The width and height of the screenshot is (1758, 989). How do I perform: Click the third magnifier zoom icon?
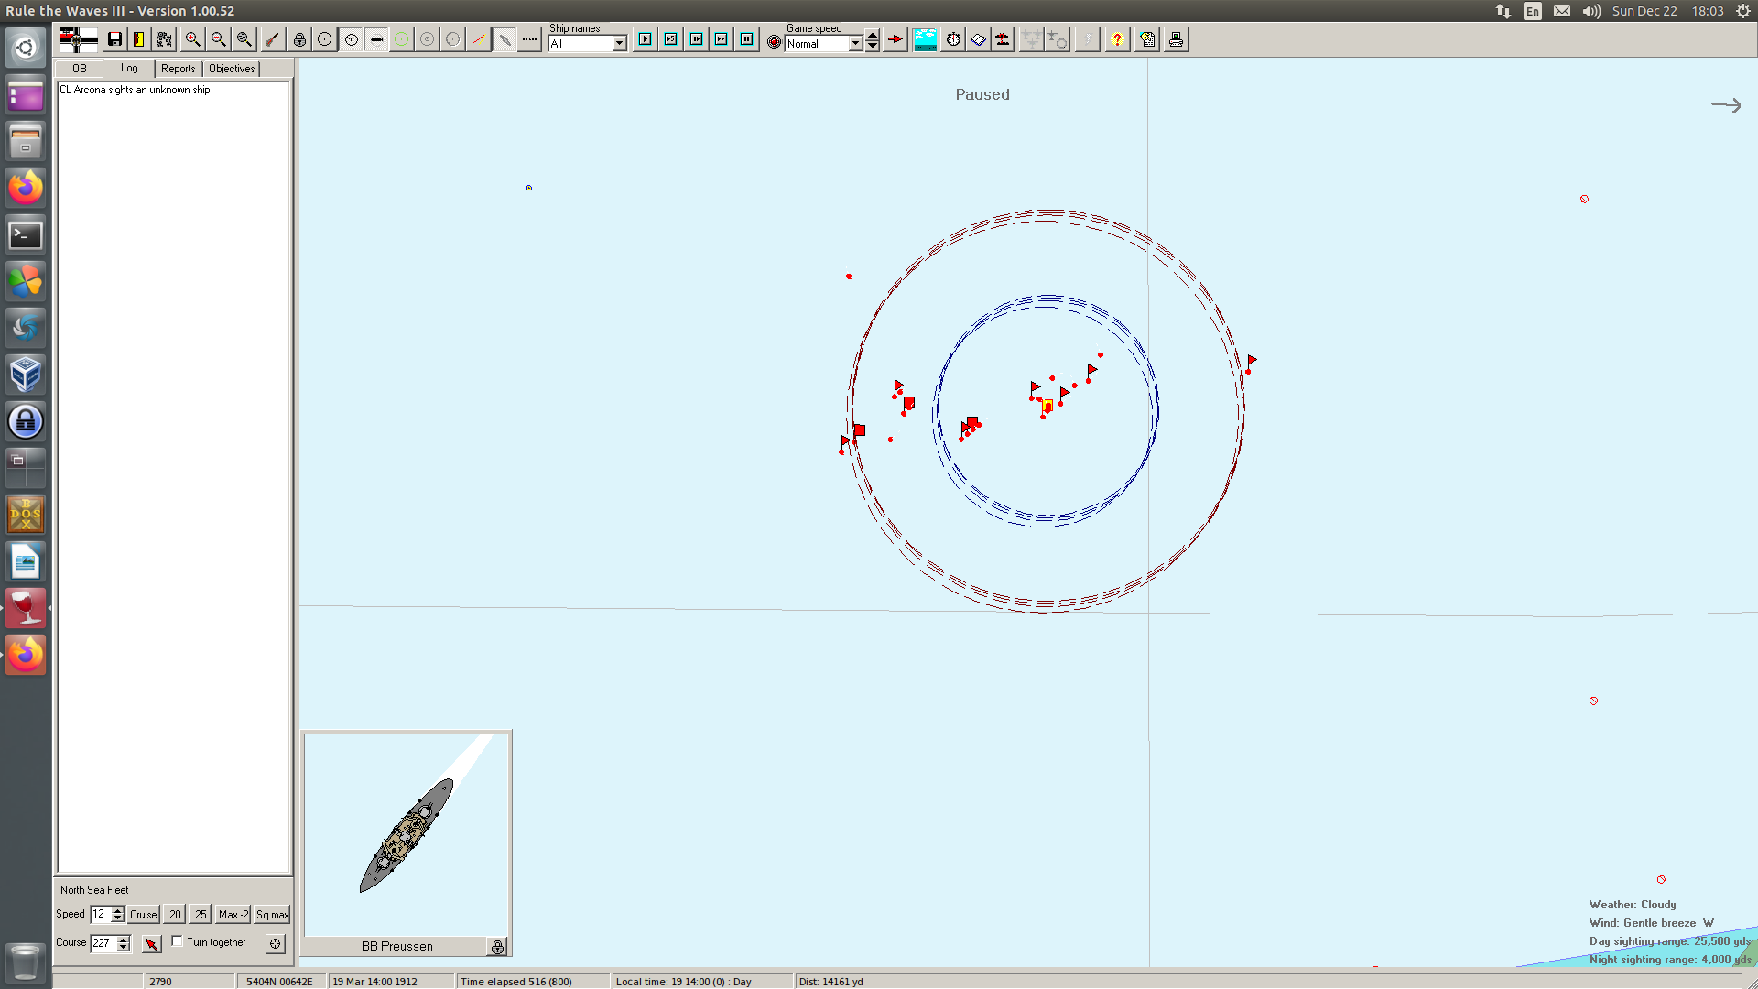[244, 39]
